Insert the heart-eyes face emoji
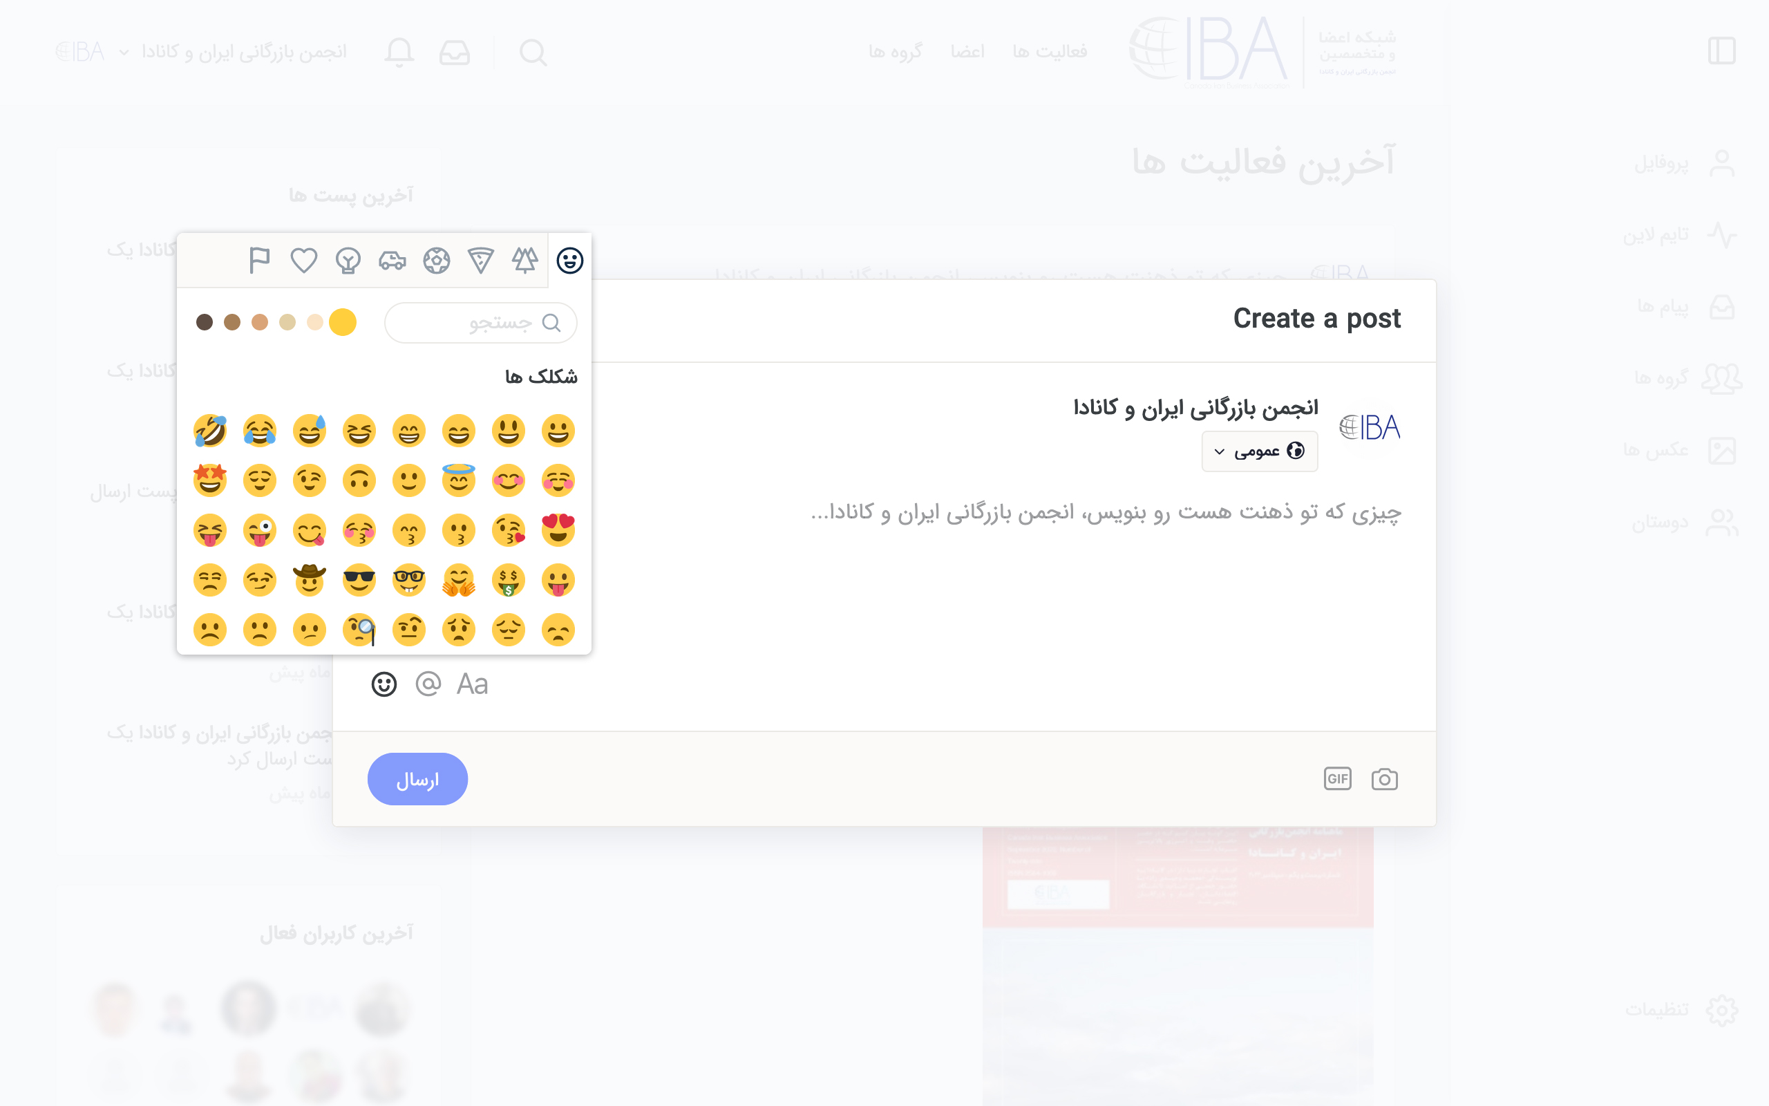 coord(558,530)
